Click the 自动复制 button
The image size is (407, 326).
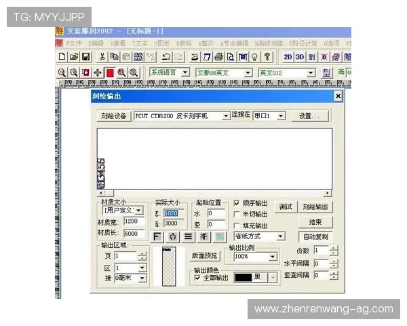point(315,237)
